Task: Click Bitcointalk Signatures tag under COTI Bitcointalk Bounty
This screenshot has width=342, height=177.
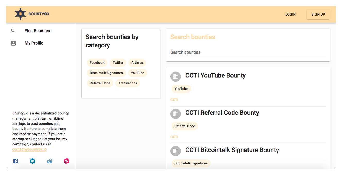Action: 191,163
